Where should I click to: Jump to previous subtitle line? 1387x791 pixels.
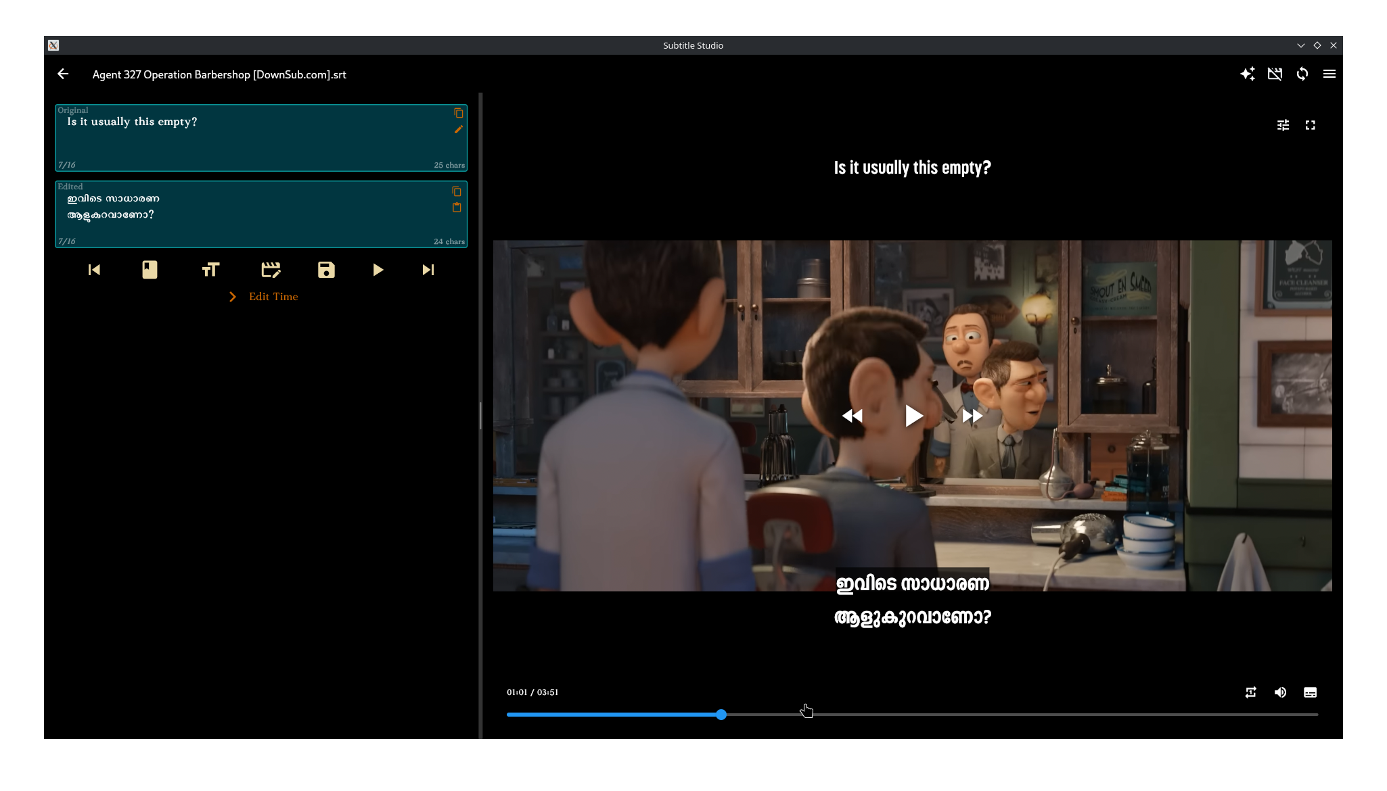(94, 270)
